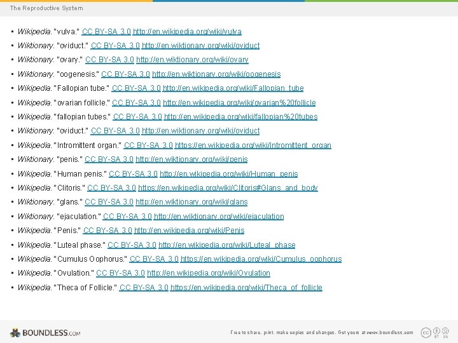Open the Cumulus_oophorus Wikipedia link
The height and width of the screenshot is (343, 458).
pos(261,259)
